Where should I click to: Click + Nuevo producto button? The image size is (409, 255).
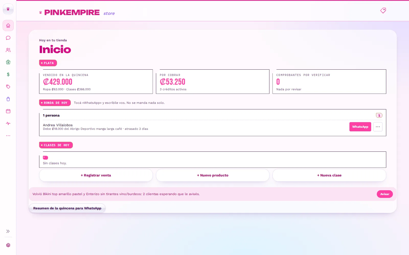(213, 175)
